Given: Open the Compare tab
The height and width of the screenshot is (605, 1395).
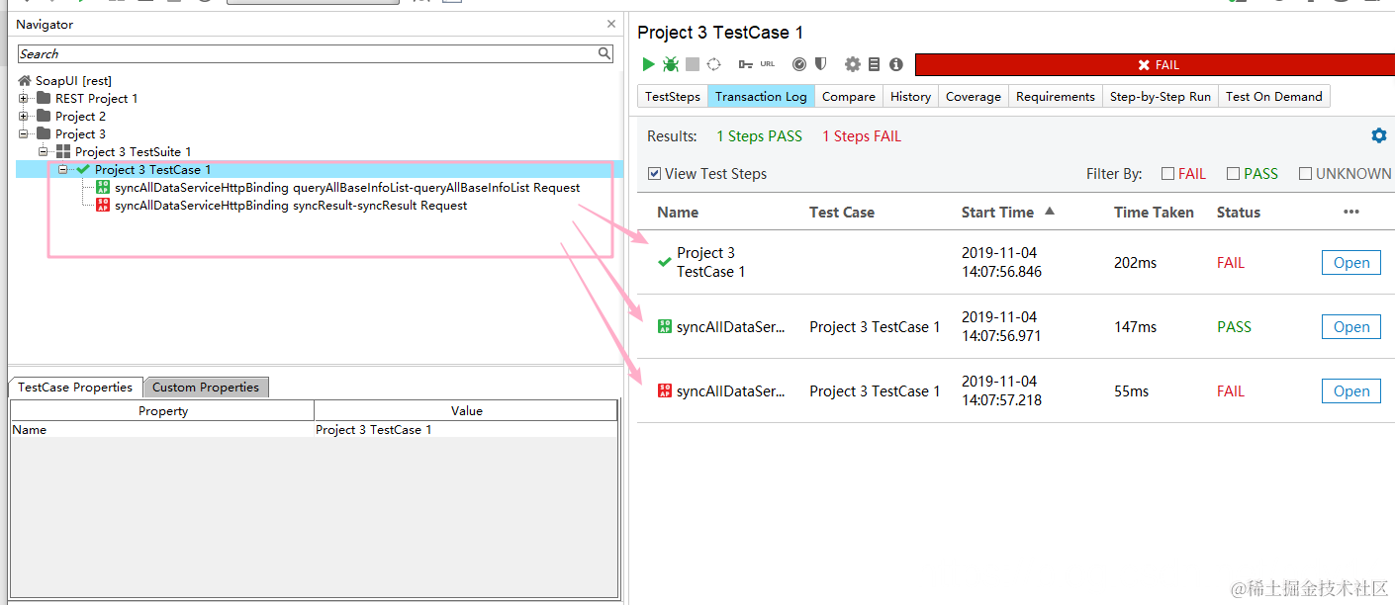Looking at the screenshot, I should pos(849,96).
